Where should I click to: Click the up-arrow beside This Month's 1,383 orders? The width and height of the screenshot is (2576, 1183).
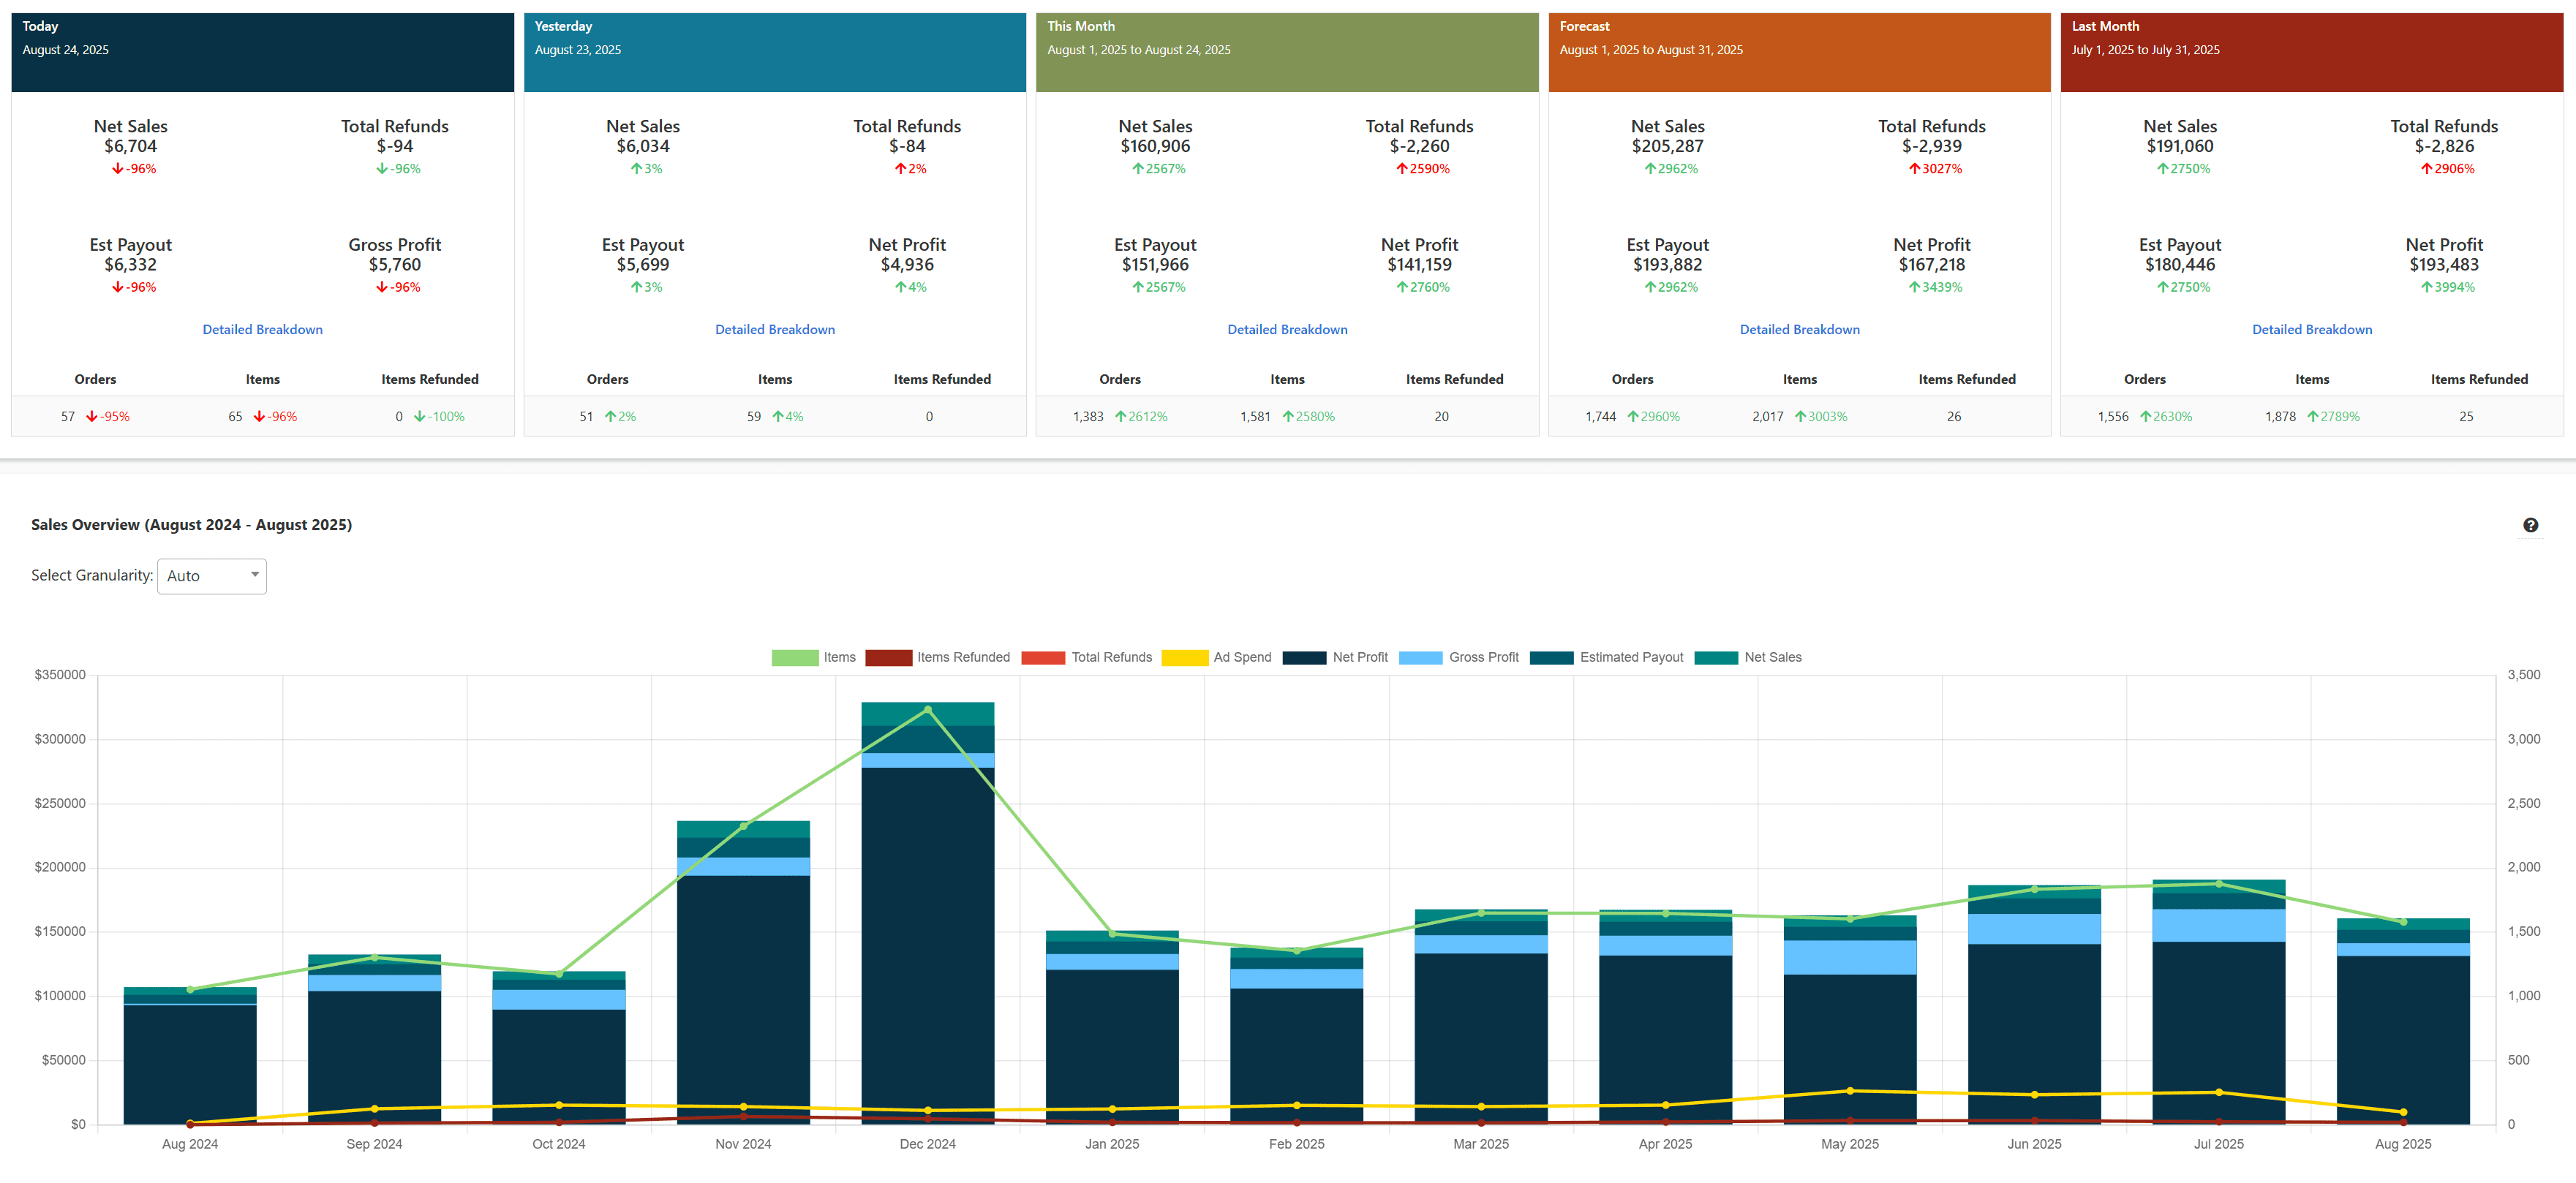(x=1121, y=416)
